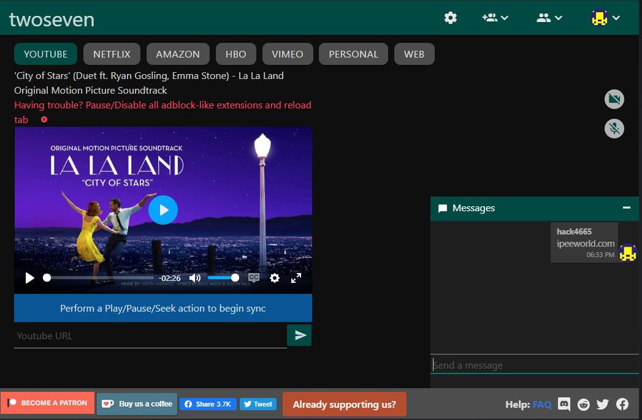The image size is (642, 420).
Task: Click the Facebook icon in the footer
Action: click(x=622, y=404)
